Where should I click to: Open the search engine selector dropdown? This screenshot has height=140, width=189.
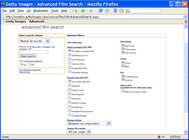point(128,11)
